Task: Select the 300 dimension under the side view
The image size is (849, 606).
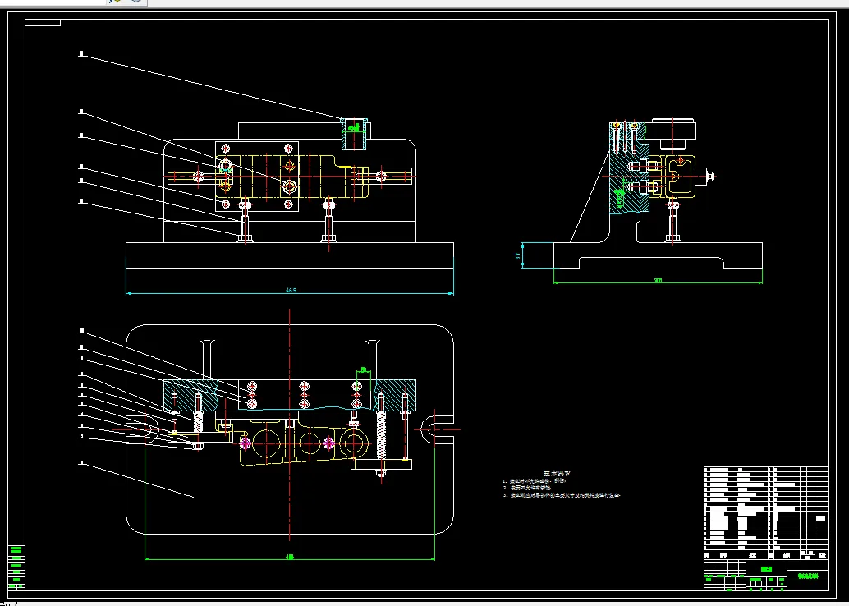Action: click(x=658, y=281)
